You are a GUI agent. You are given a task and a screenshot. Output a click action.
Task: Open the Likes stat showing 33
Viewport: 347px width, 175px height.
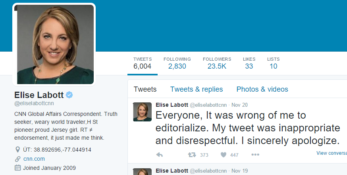pyautogui.click(x=249, y=63)
